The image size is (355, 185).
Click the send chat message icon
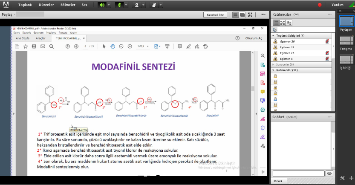[x=329, y=173]
